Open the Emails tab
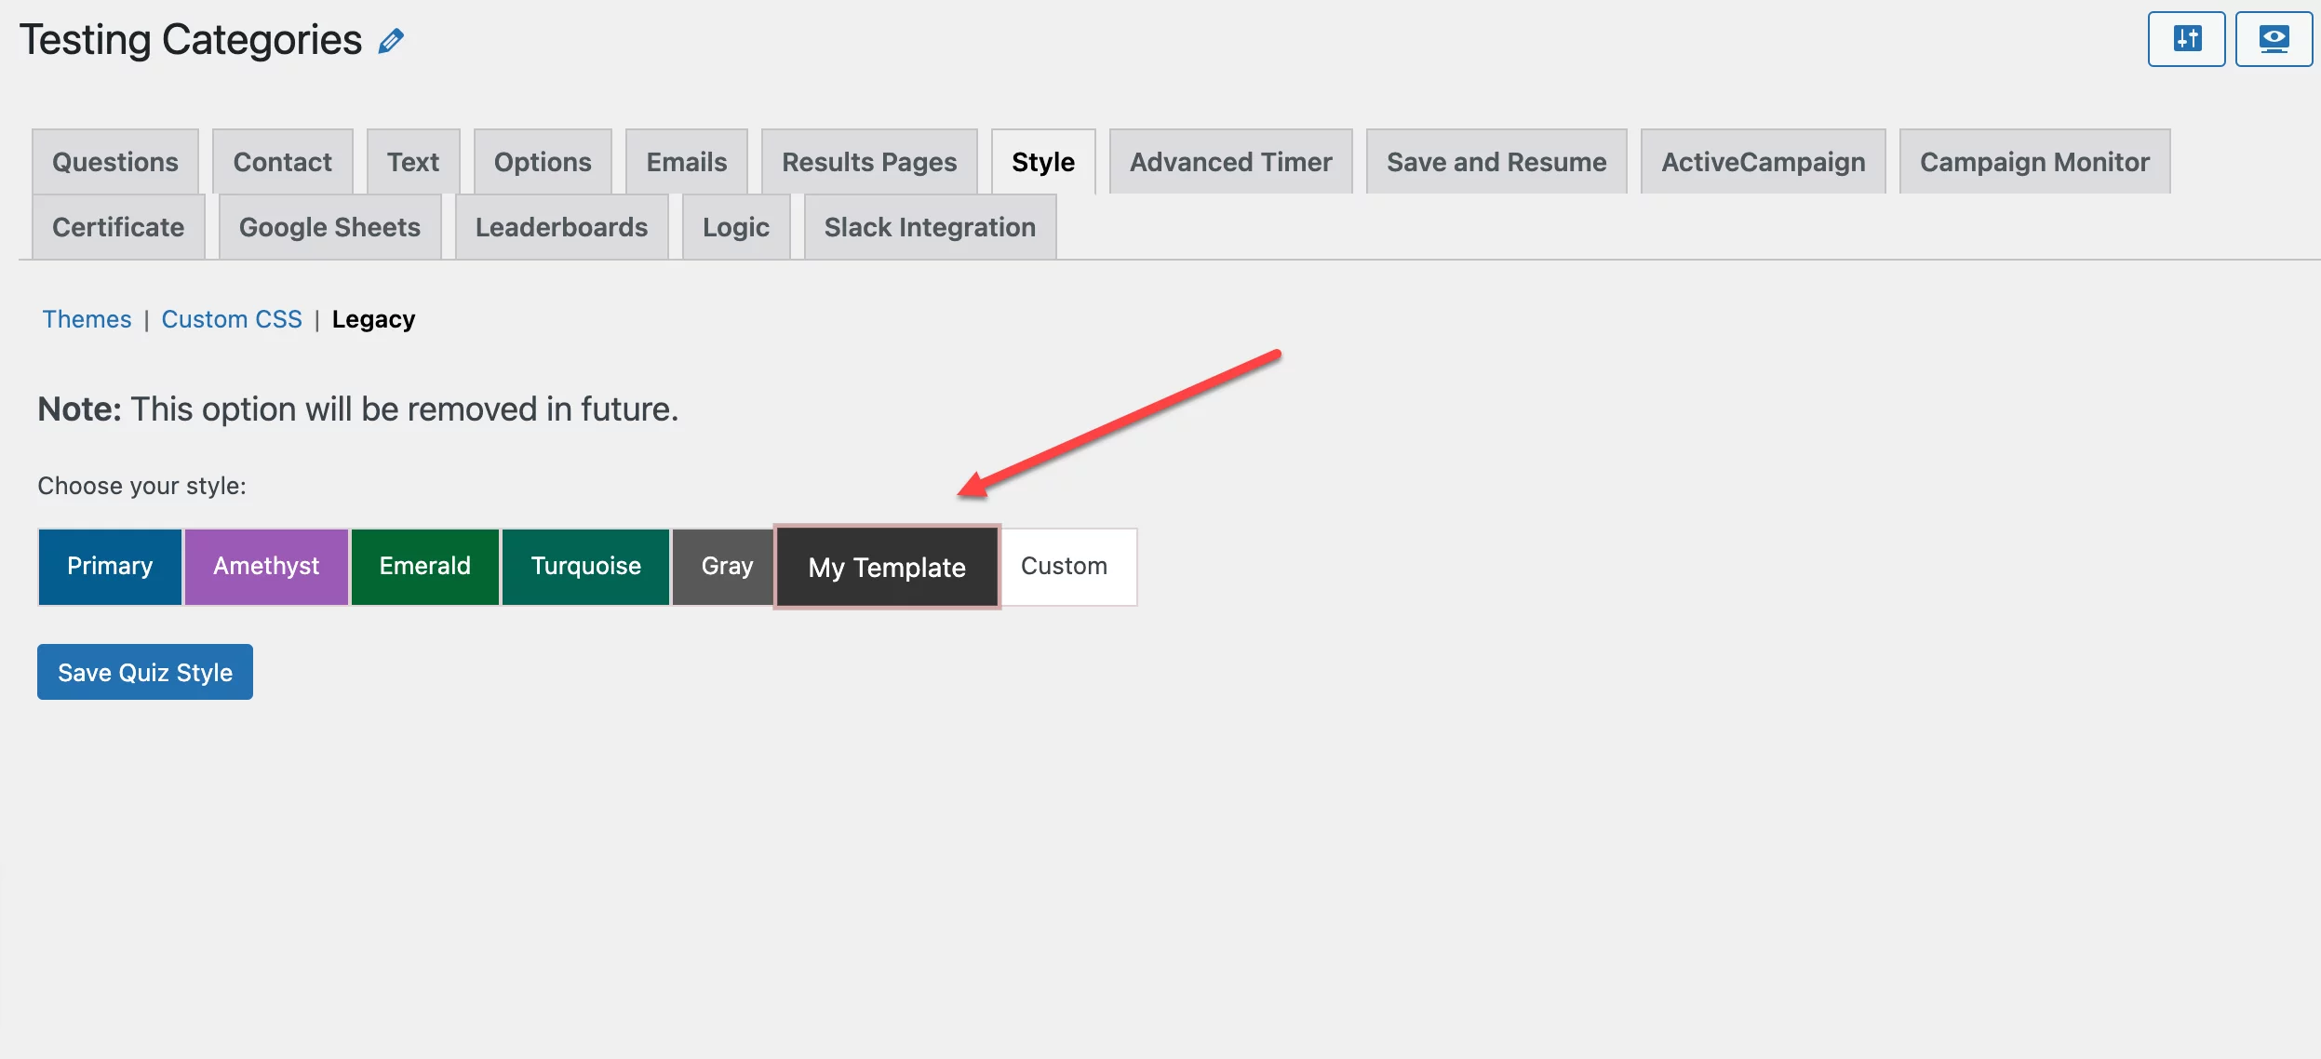 pyautogui.click(x=687, y=162)
